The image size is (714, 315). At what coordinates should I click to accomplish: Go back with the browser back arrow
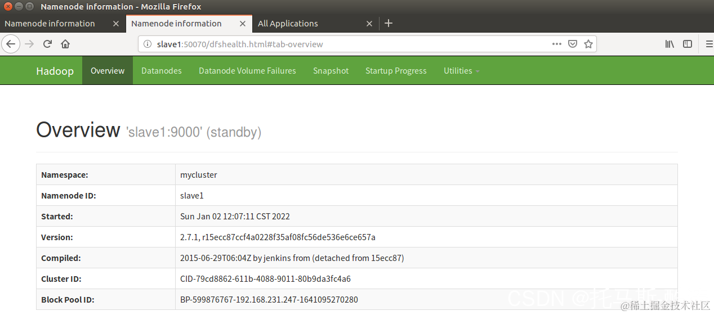[11, 44]
